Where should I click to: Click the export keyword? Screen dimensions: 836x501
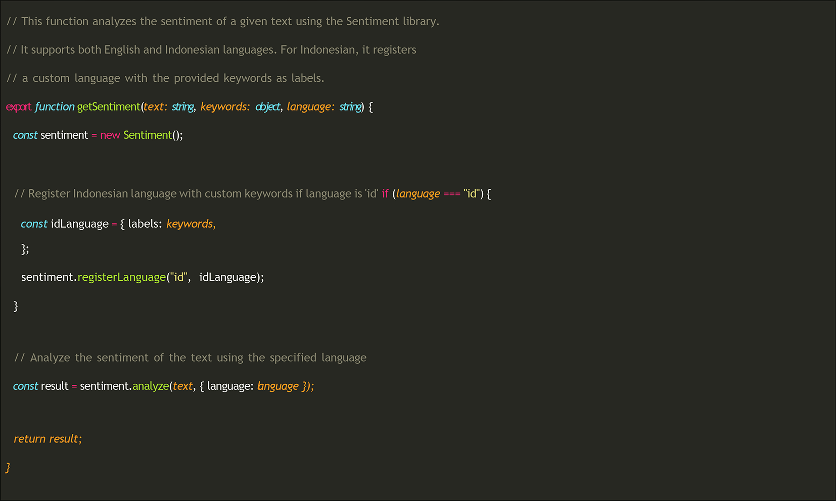[x=19, y=107]
